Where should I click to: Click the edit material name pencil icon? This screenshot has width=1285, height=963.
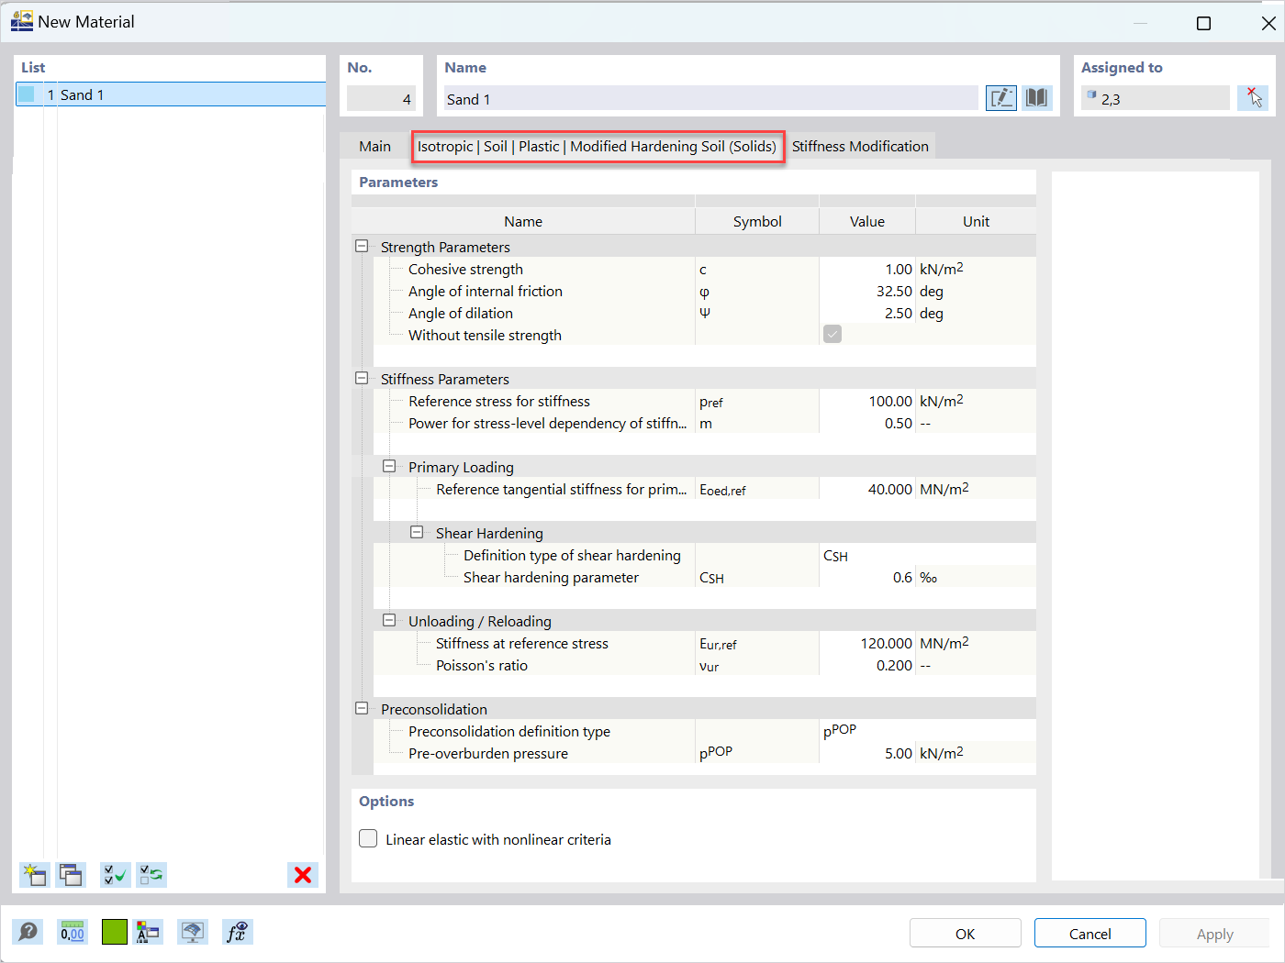coord(1001,97)
